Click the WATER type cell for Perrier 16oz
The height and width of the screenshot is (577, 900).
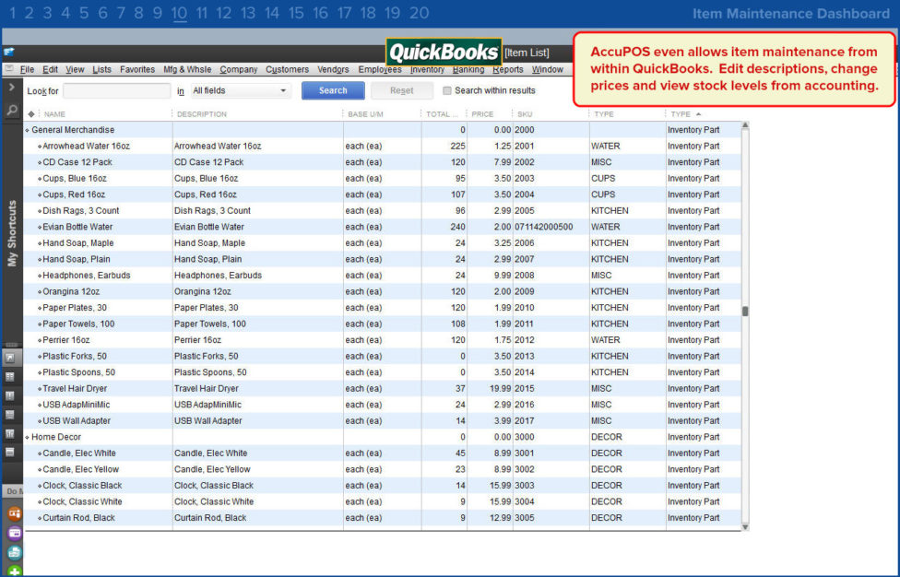(606, 340)
